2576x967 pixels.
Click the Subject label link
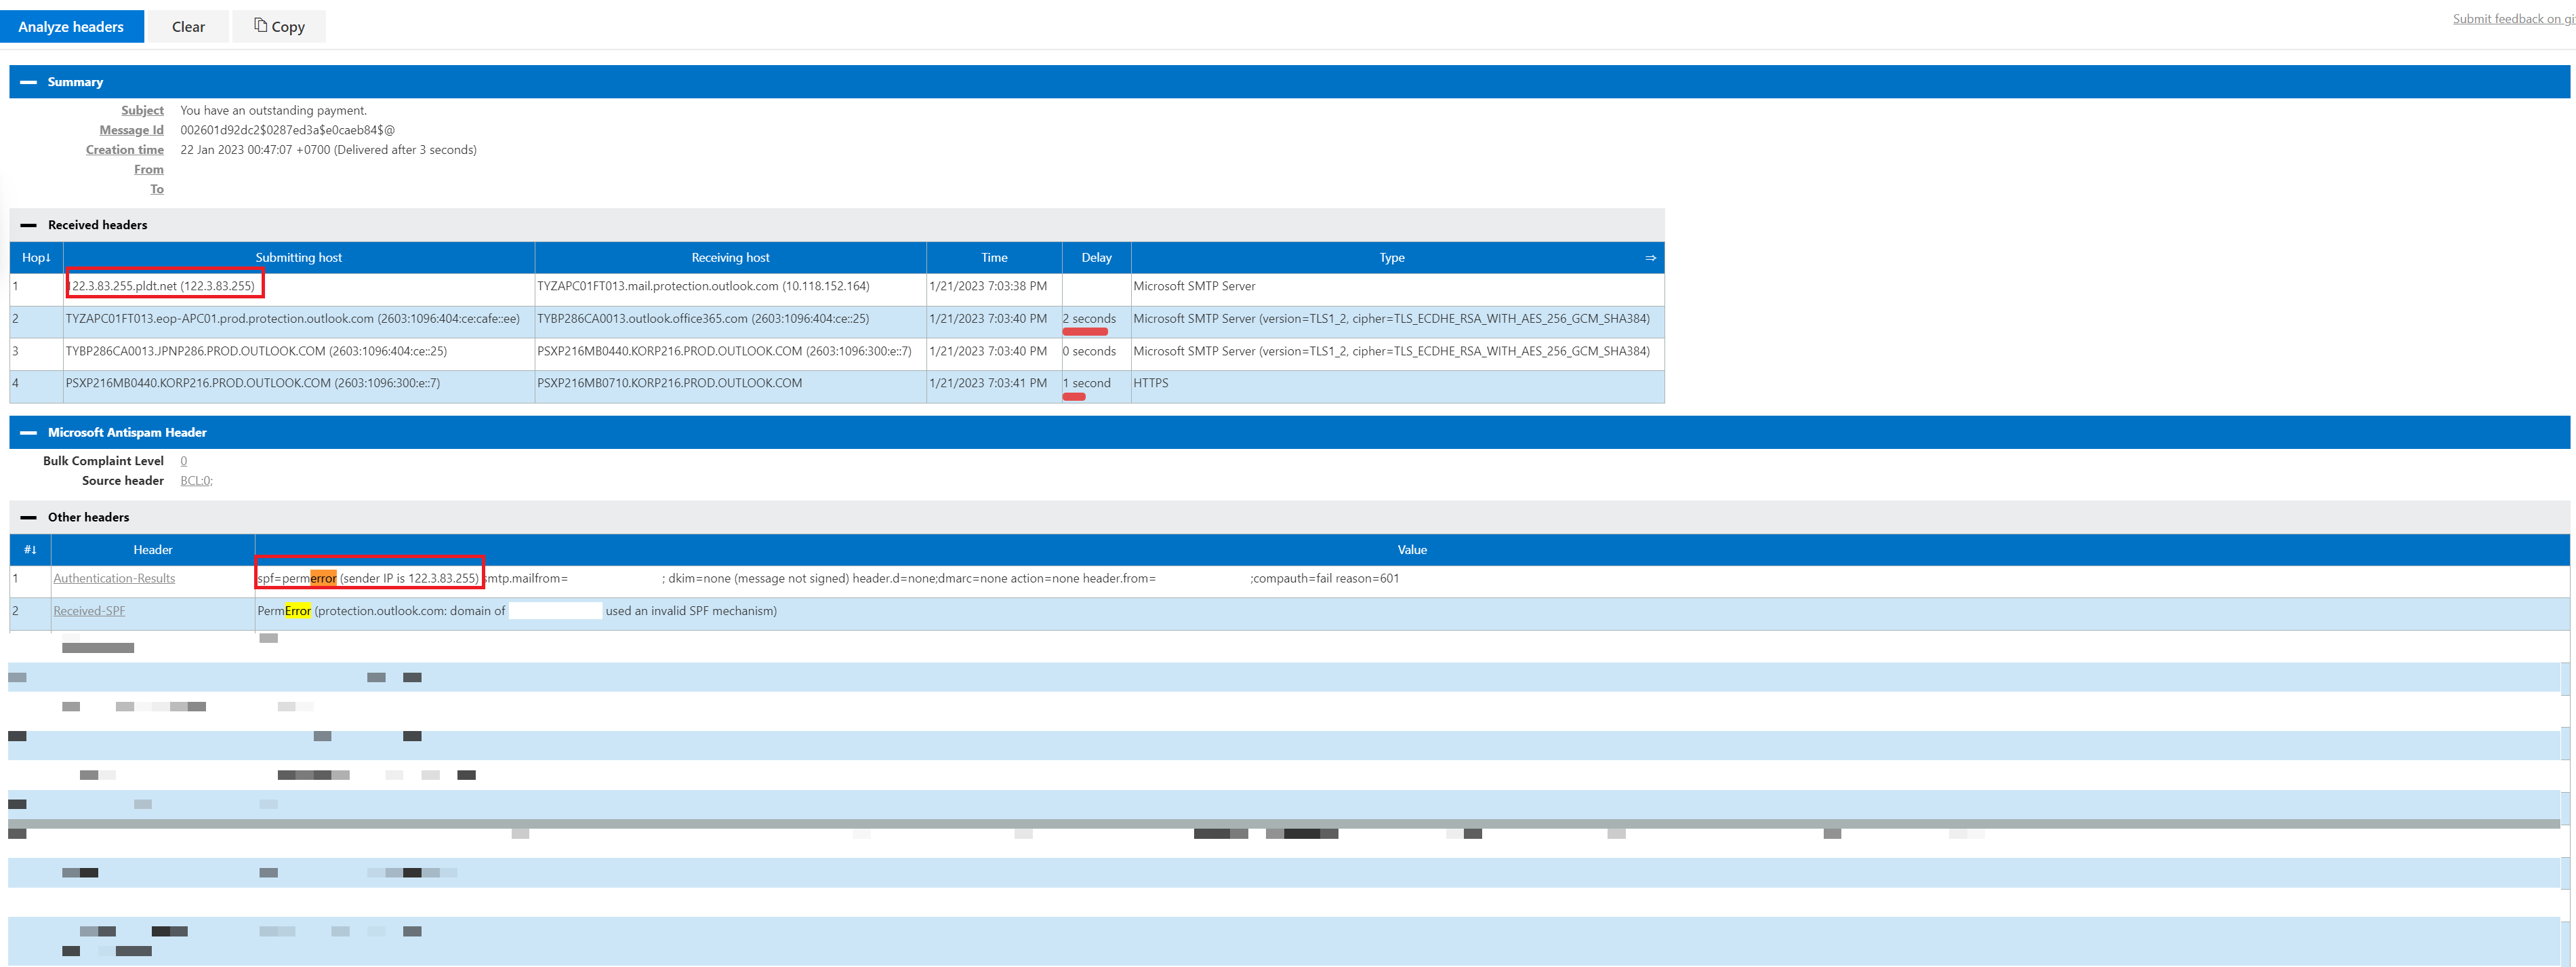click(142, 110)
